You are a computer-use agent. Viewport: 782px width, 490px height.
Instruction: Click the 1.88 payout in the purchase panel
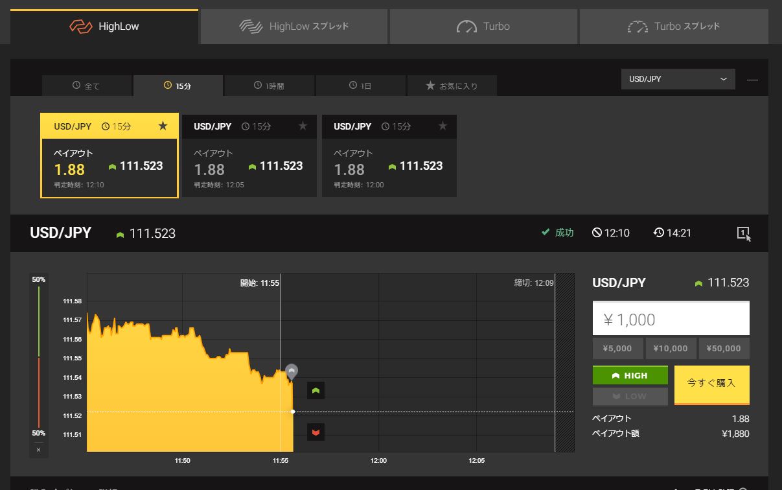741,419
